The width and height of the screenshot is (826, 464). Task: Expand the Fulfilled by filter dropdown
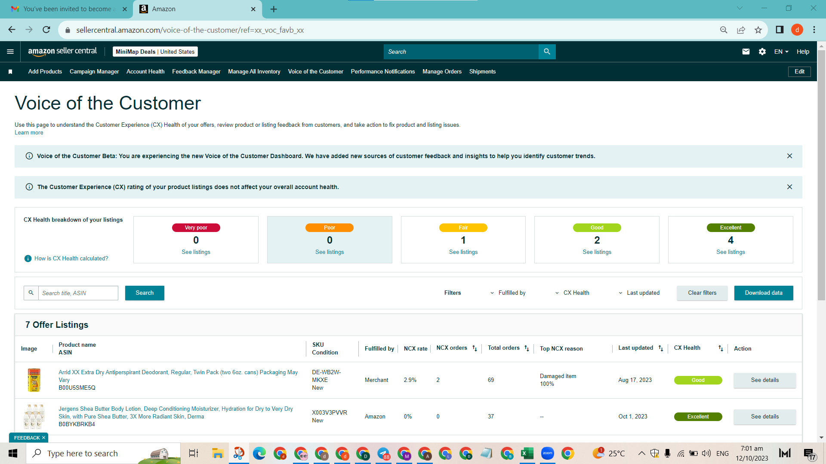[508, 293]
